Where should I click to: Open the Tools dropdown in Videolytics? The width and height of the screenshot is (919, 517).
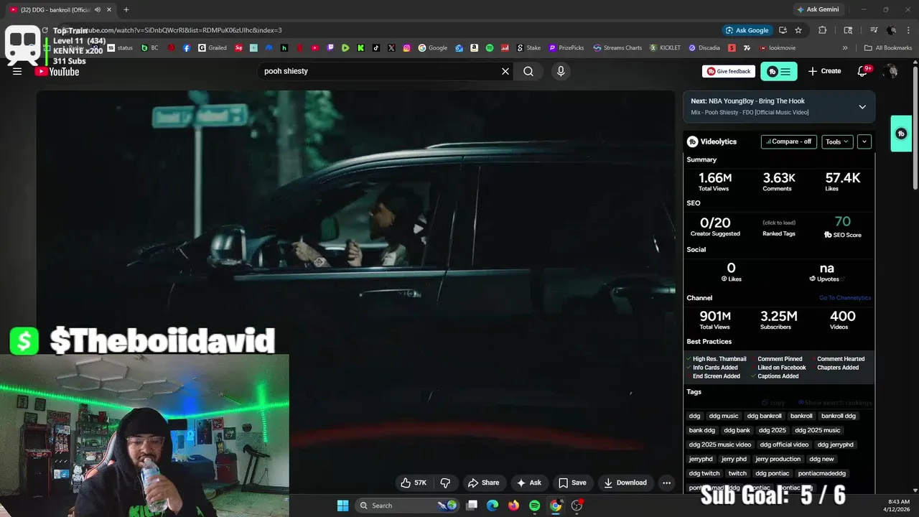(x=837, y=141)
